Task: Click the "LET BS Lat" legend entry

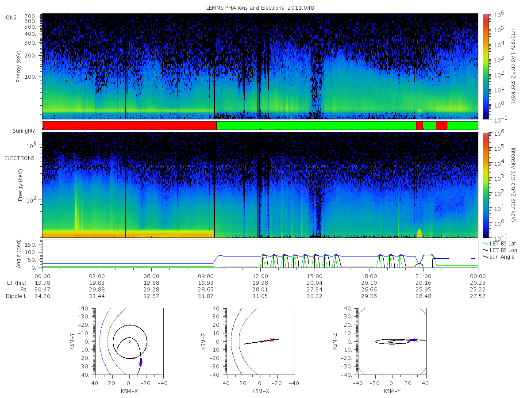Action: point(500,244)
